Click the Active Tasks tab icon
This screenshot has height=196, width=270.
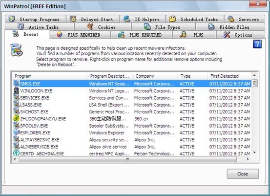pos(21,26)
